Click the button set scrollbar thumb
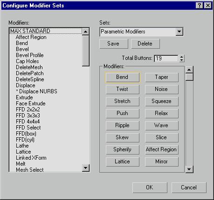 (x=189, y=77)
